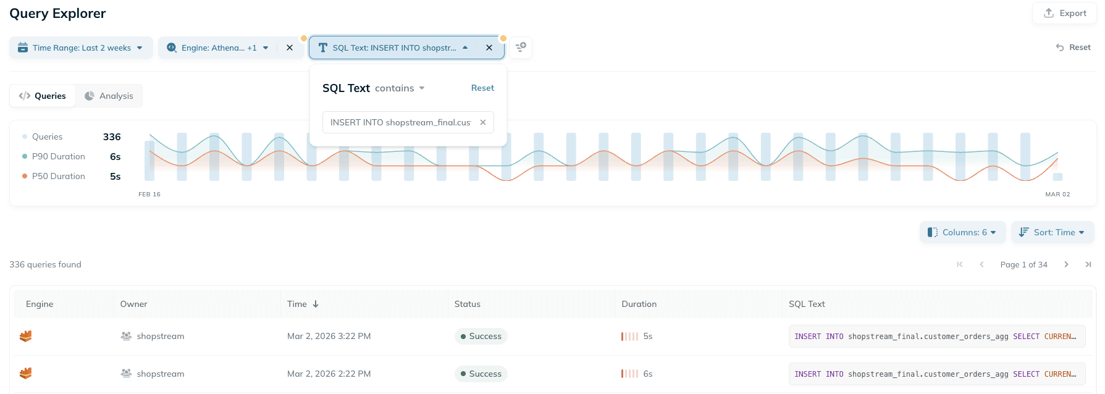This screenshot has height=394, width=1105.
Task: Click the Export button
Action: pos(1065,13)
